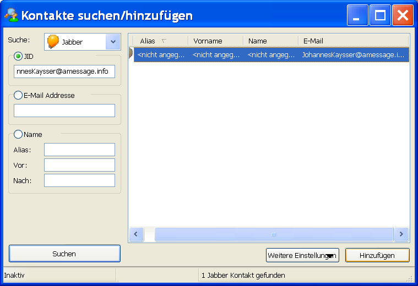Select the JID radio button
The height and width of the screenshot is (286, 418).
click(18, 56)
